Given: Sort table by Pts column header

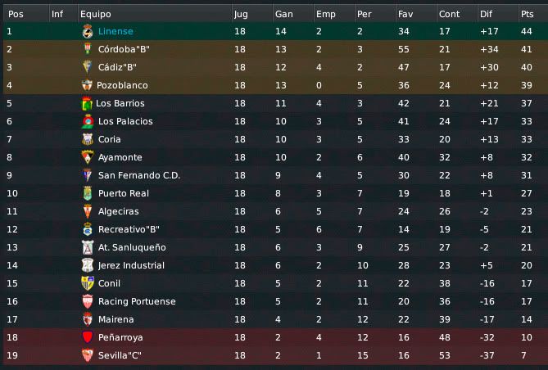Looking at the screenshot, I should [x=532, y=14].
